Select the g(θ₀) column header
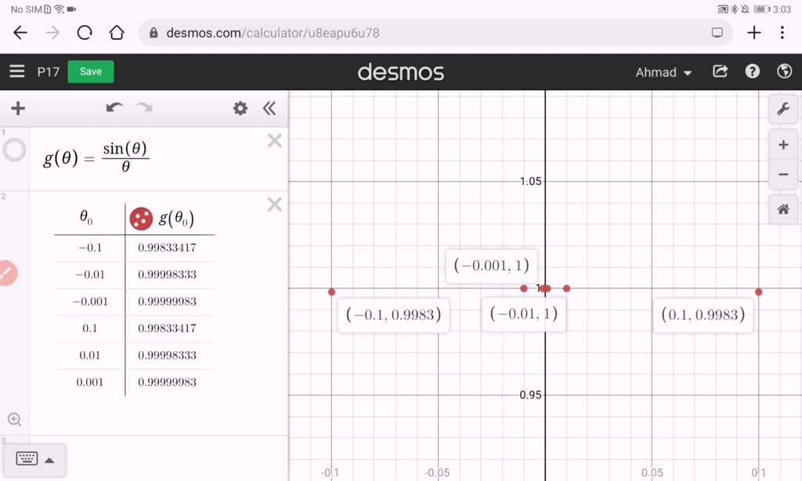 (x=176, y=219)
